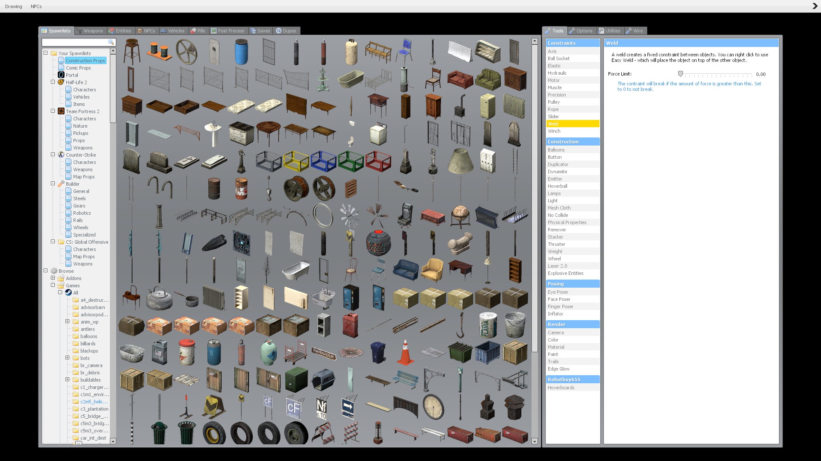The width and height of the screenshot is (821, 461).
Task: Collapse the CS: Global Offensive node
Action: (x=53, y=242)
